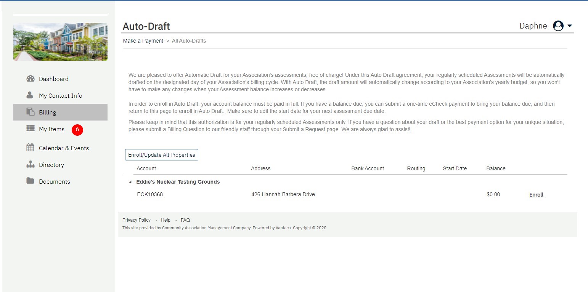
Task: Select the Billing menu item
Action: 60,112
